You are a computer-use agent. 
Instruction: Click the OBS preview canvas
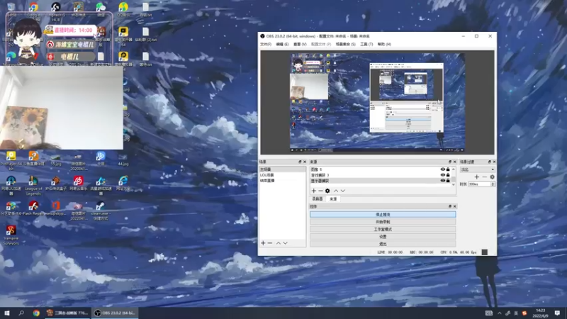pyautogui.click(x=378, y=102)
